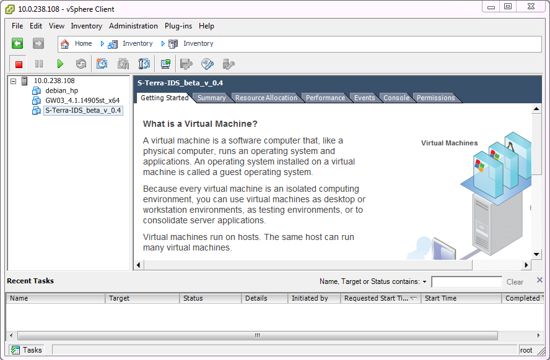Click the VM icon beside GW03_4.1.14905st_x64
Image resolution: width=550 pixels, height=360 pixels.
(36, 100)
